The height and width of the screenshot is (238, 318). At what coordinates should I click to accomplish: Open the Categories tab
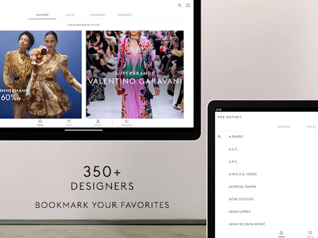click(x=97, y=15)
